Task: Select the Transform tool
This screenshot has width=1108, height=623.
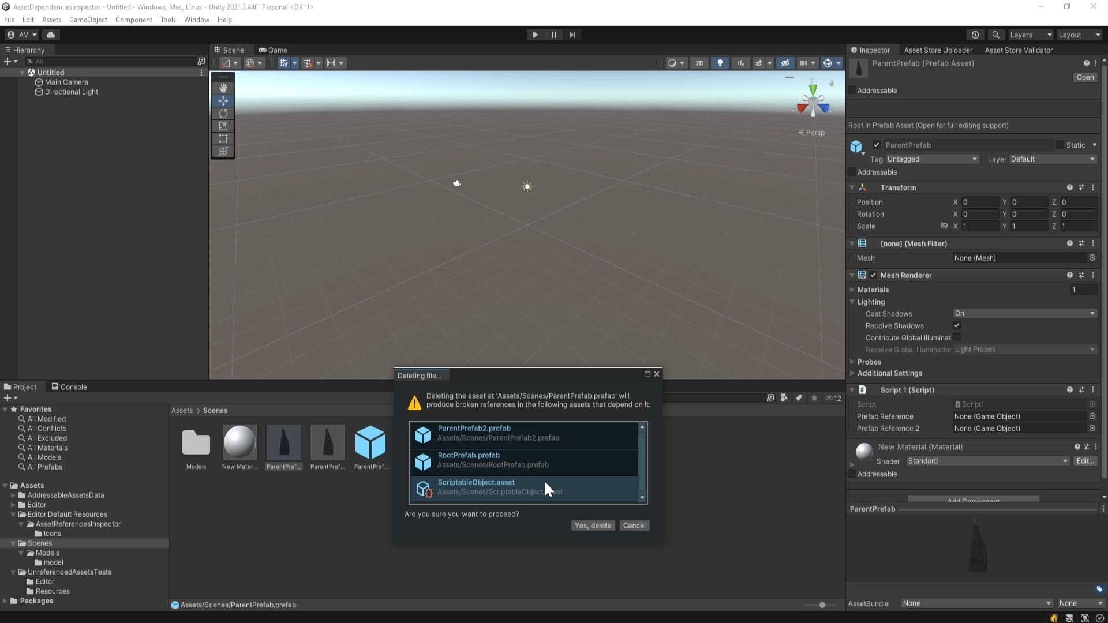Action: click(223, 151)
